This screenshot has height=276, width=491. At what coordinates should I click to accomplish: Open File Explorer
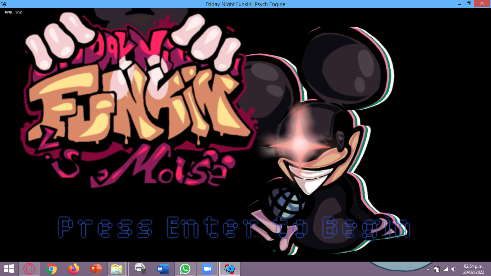(x=118, y=268)
